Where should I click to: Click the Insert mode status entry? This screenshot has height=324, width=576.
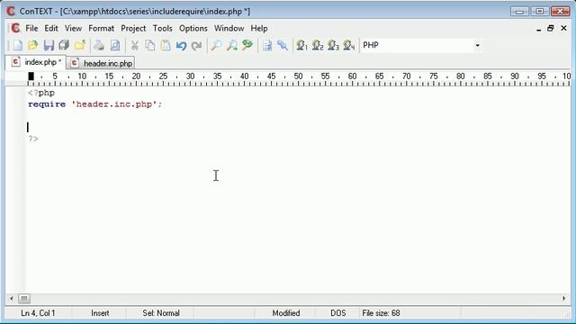100,313
